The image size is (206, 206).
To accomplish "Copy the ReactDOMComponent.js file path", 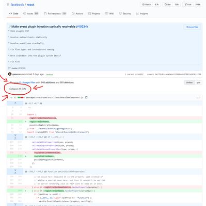I will point(86,97).
